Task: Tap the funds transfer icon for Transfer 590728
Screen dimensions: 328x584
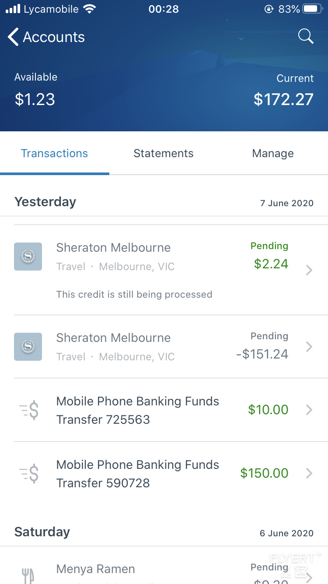Action: click(29, 474)
